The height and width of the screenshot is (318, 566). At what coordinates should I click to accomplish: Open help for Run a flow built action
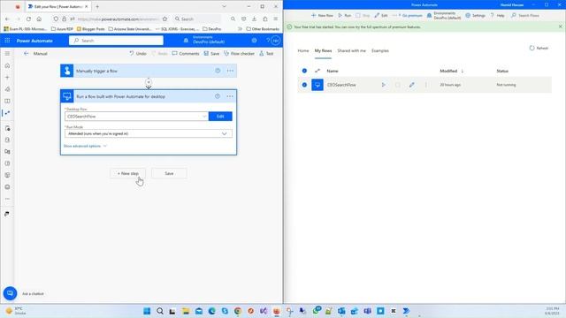218,96
